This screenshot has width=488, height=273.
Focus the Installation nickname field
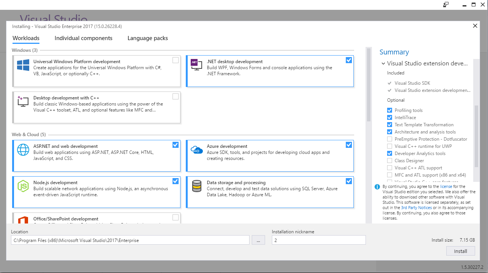coord(319,240)
